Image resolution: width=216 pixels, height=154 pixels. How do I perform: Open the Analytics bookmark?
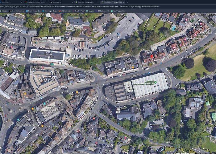(x=90, y=11)
